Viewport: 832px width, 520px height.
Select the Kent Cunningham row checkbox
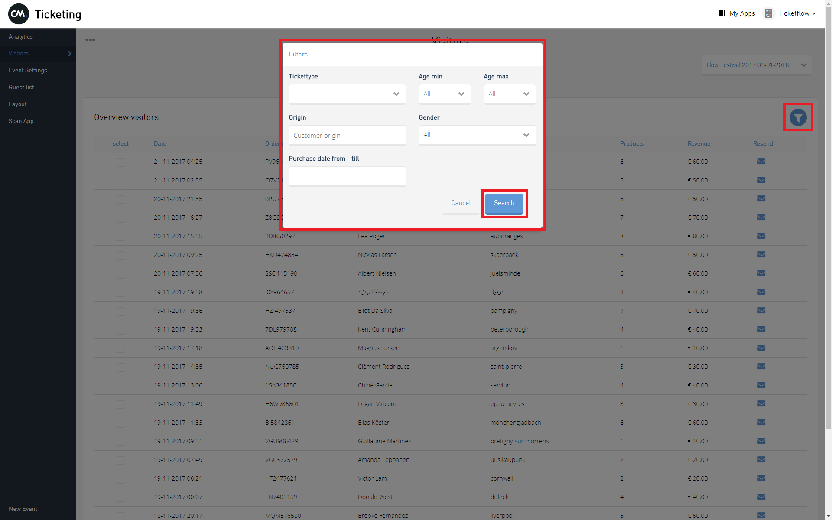point(121,330)
